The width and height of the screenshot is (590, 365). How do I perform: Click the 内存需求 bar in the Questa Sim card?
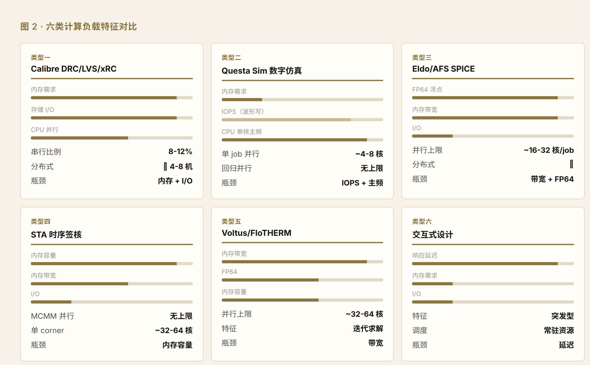pos(302,100)
